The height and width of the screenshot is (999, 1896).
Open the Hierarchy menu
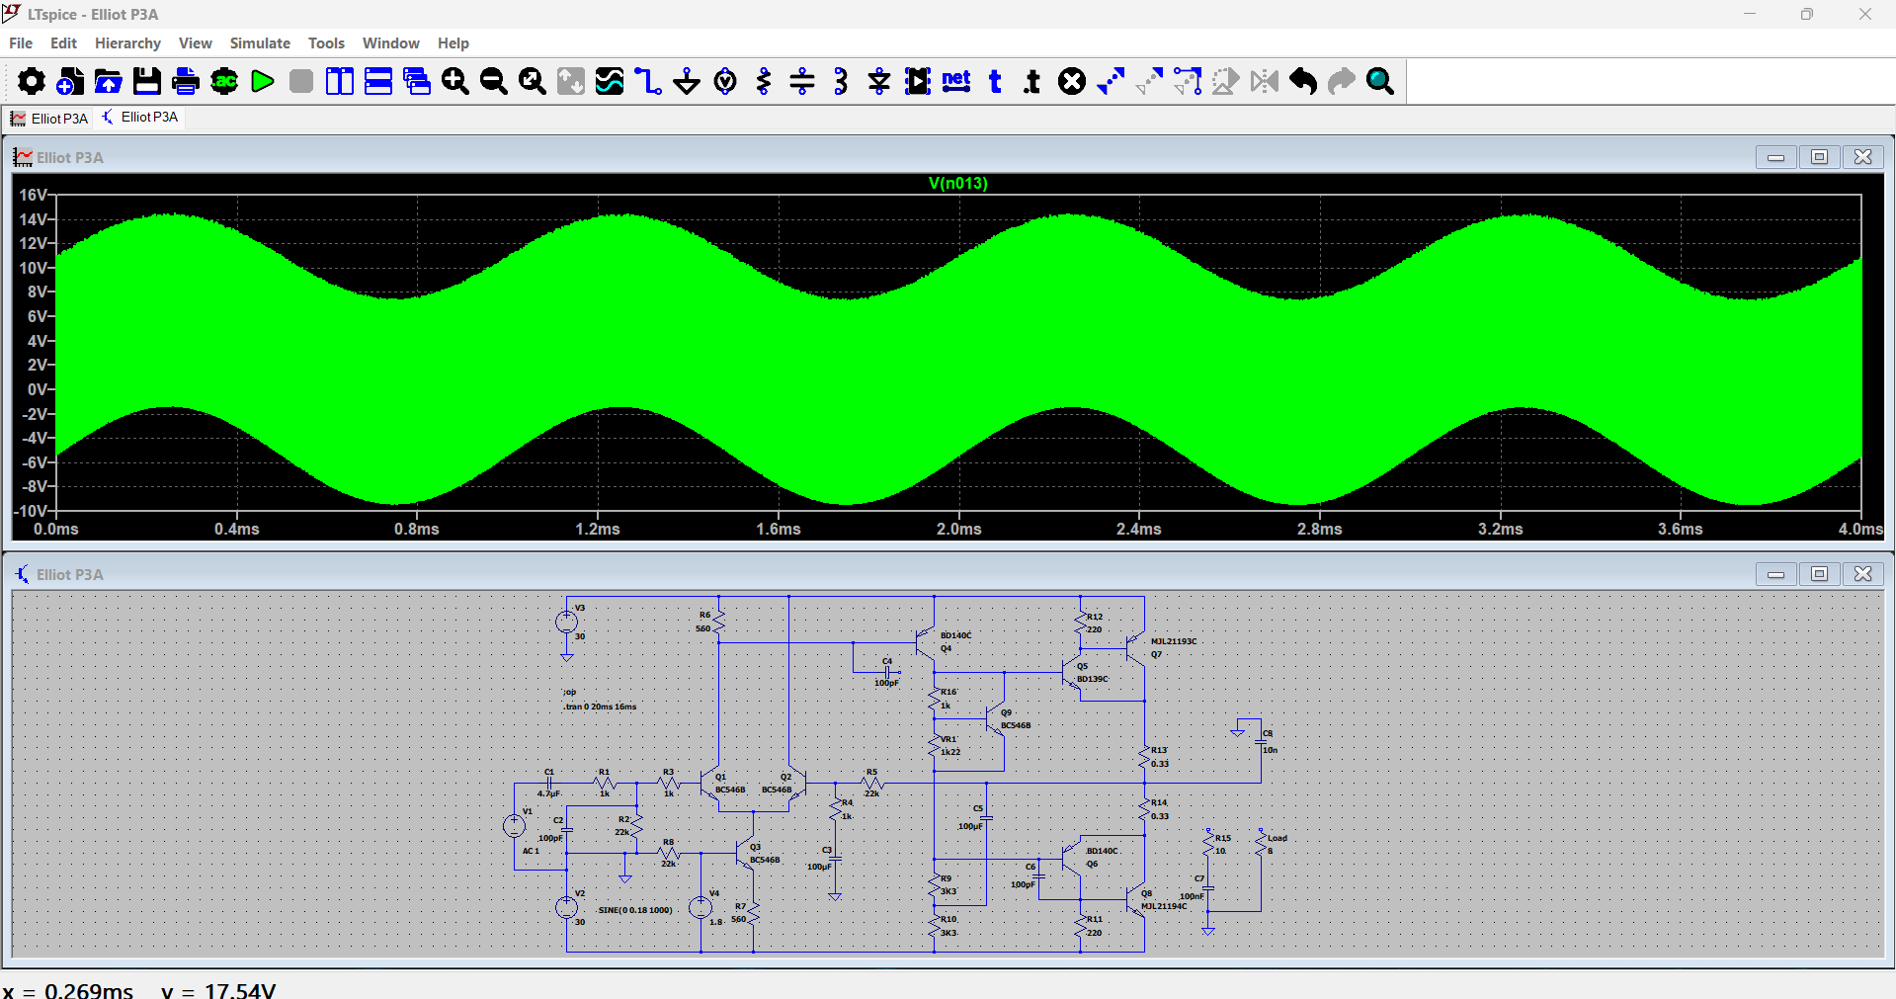tap(127, 43)
